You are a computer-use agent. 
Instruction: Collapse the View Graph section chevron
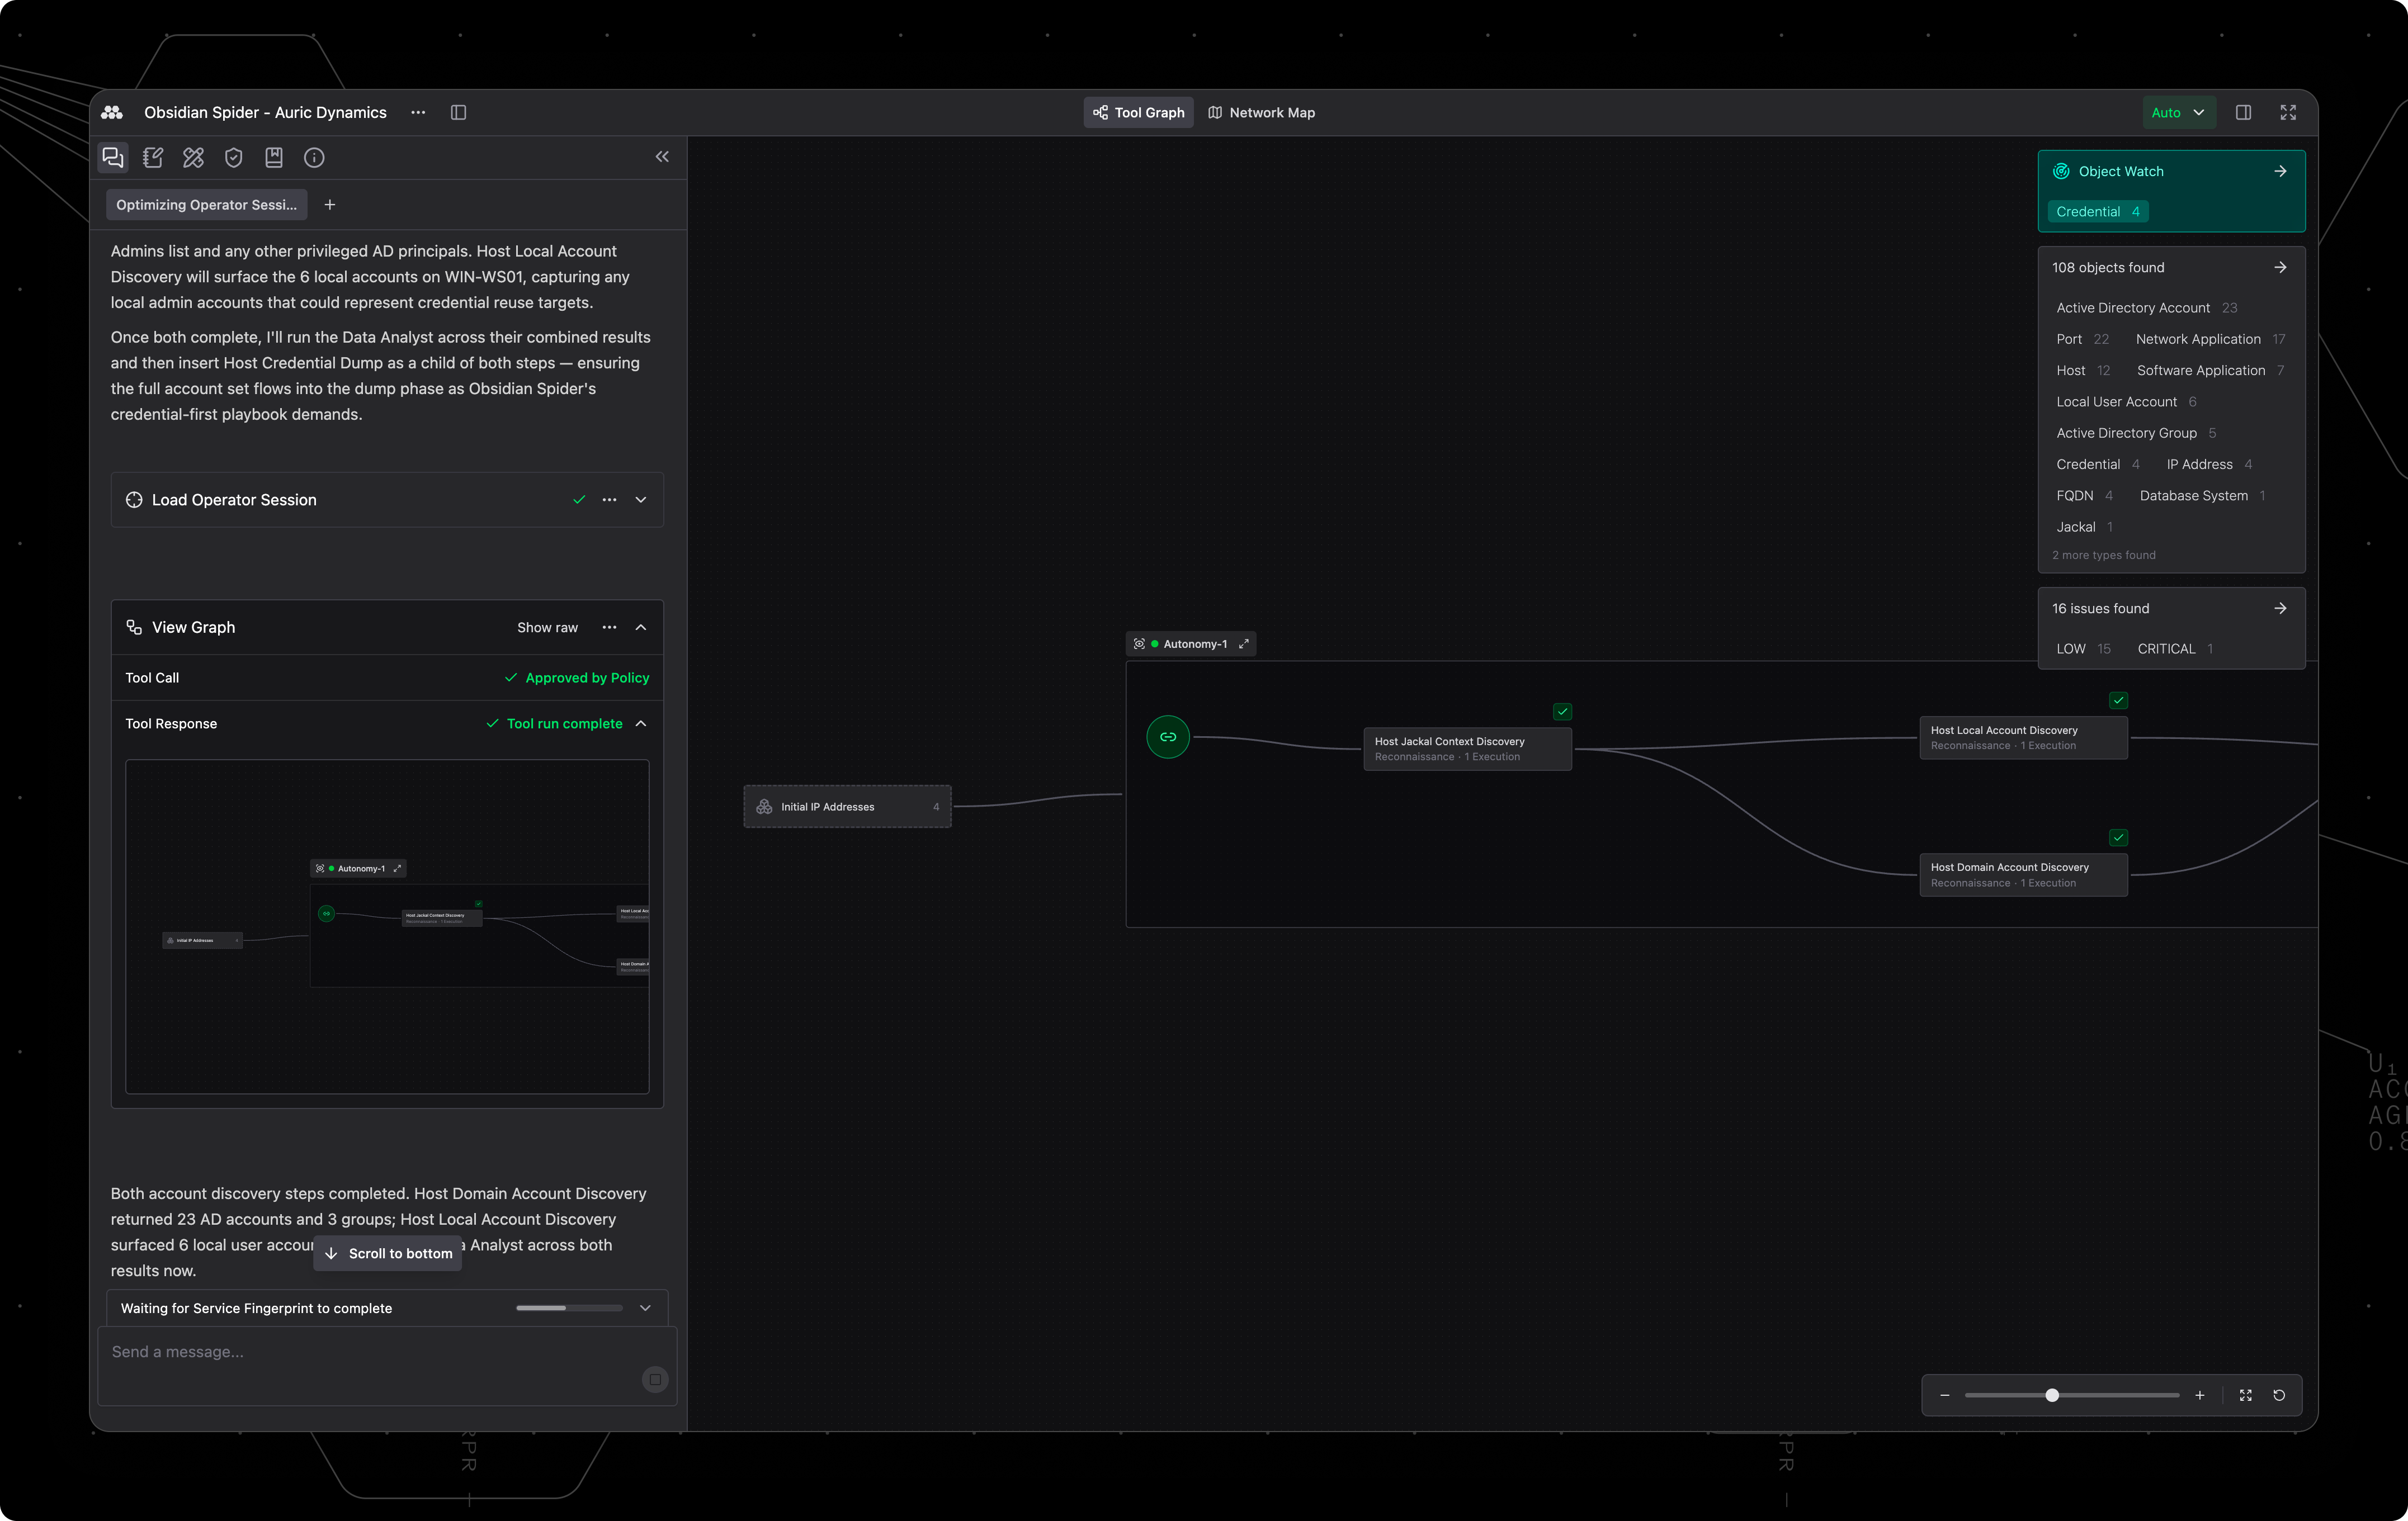point(641,628)
